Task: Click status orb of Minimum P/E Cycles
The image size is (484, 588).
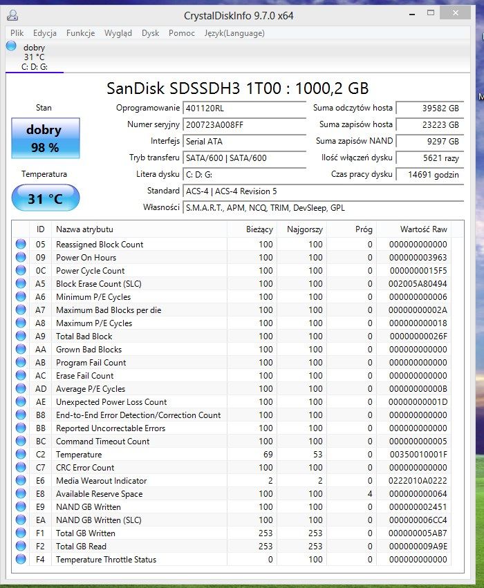Action: point(21,296)
